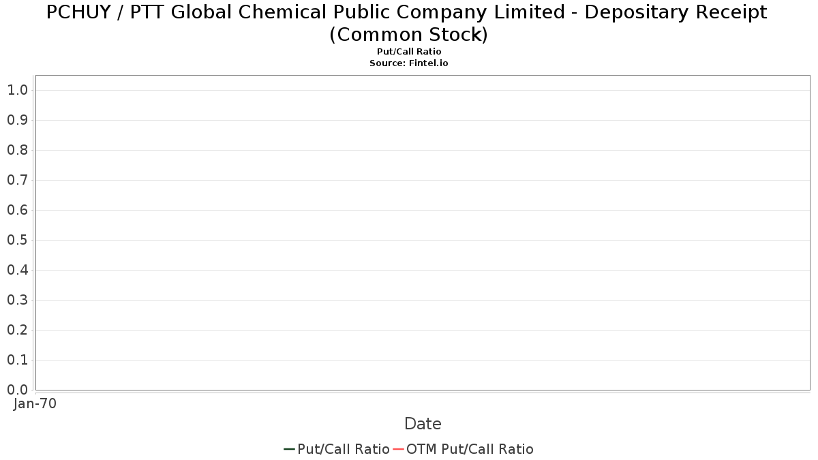Viewport: 818px width, 460px height.
Task: Click the 0.0 y-axis label
Action: [x=17, y=390]
